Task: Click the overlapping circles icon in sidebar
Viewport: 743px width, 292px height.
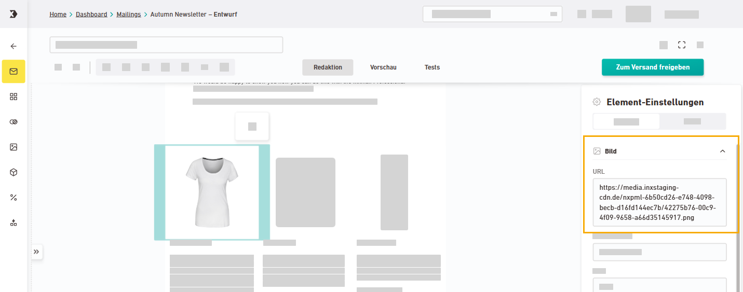Action: pyautogui.click(x=13, y=122)
